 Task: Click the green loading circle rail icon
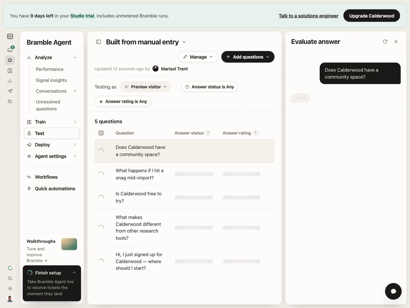pos(10,268)
